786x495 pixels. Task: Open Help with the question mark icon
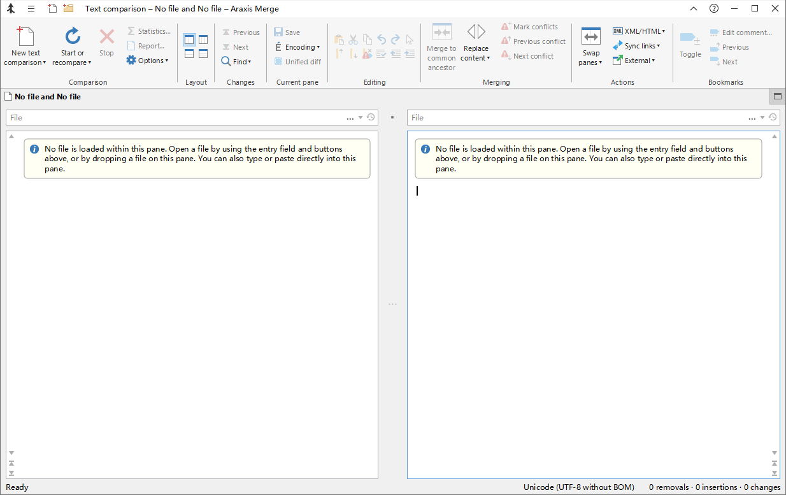tap(714, 9)
